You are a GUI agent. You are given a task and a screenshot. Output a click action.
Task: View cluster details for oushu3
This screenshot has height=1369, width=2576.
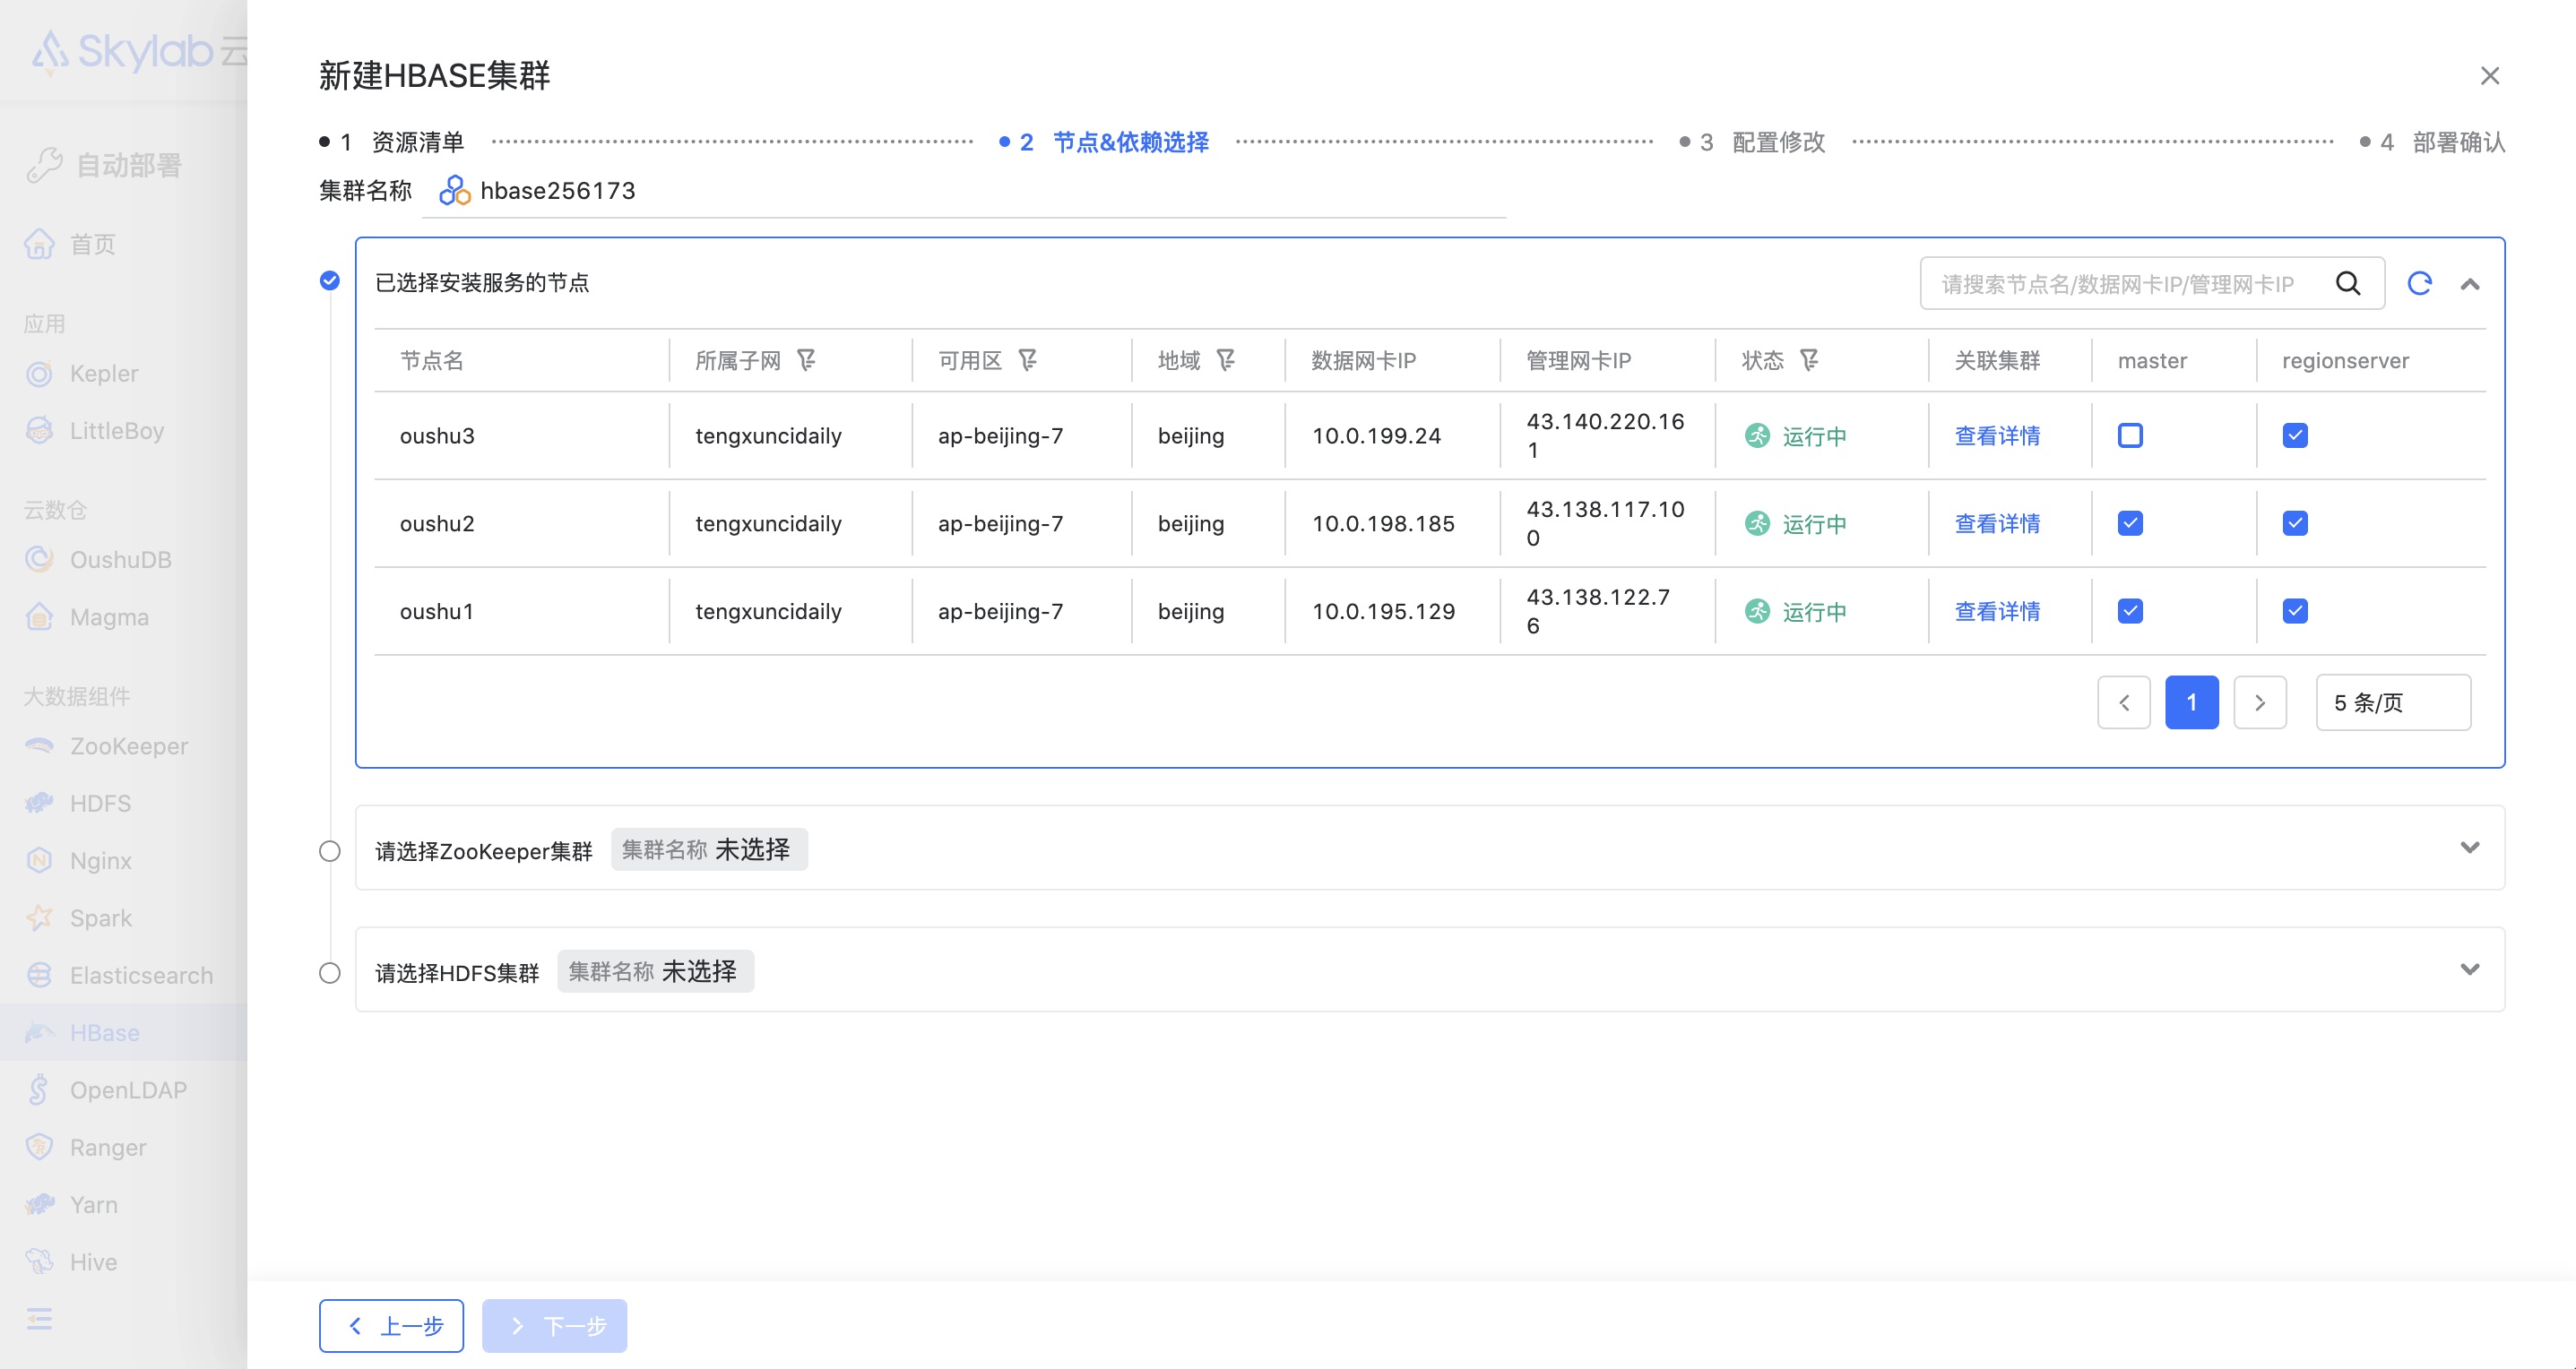coord(1997,435)
